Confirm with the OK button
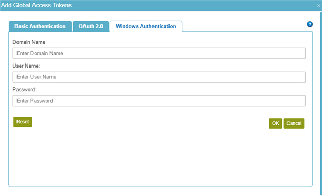This screenshot has width=322, height=196. point(276,123)
